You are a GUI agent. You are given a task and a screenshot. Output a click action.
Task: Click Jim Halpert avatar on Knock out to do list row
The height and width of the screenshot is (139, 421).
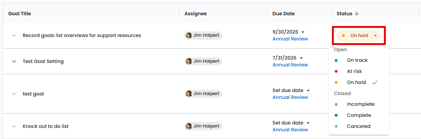point(189,126)
